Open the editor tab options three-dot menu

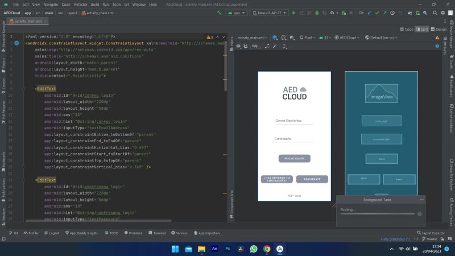pyautogui.click(x=445, y=21)
